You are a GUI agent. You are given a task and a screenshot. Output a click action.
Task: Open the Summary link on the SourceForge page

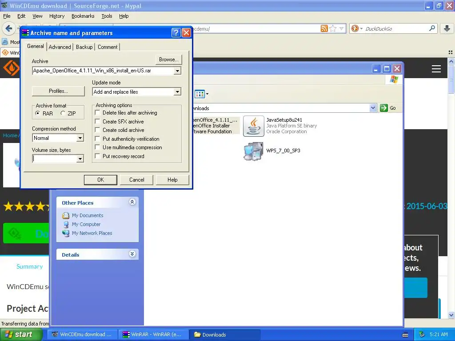pos(30,266)
